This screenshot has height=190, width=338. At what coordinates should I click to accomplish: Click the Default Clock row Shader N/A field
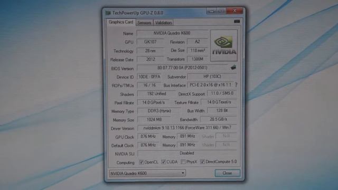226,145
